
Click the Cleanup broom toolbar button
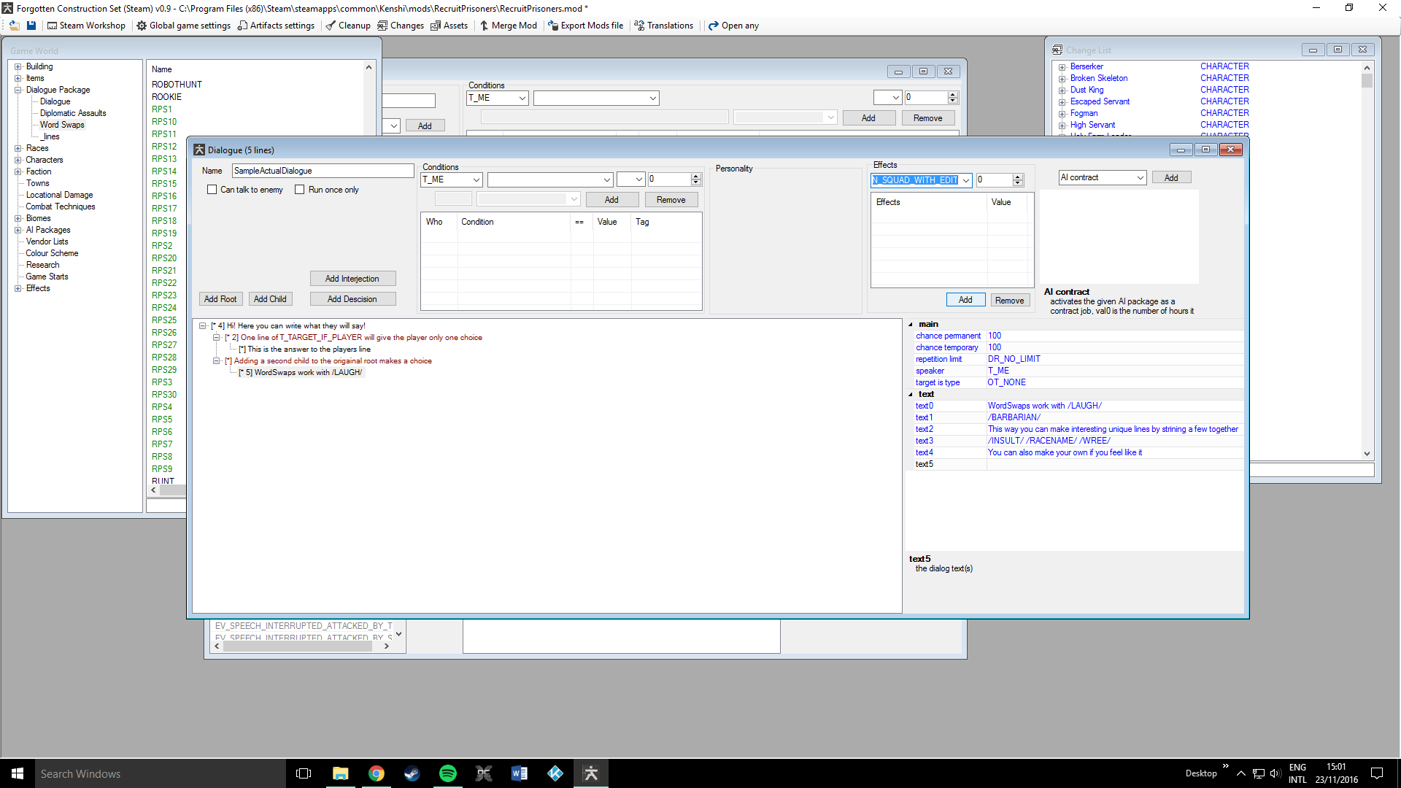[348, 26]
